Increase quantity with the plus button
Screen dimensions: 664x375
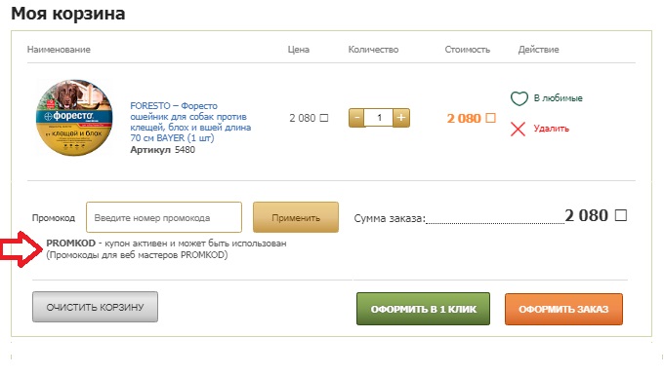(x=401, y=118)
